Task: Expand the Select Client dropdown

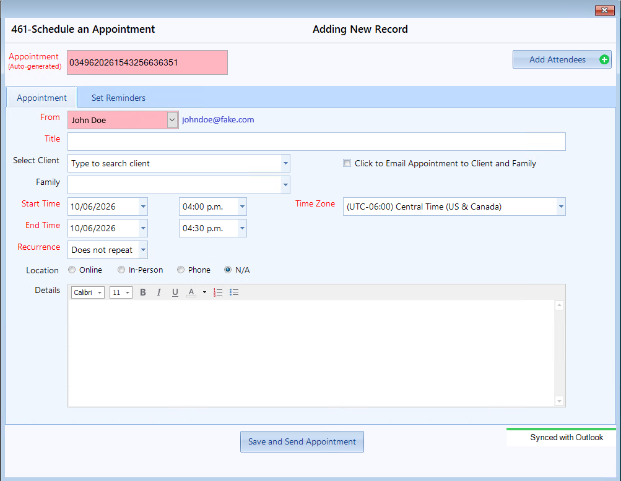Action: (x=285, y=163)
